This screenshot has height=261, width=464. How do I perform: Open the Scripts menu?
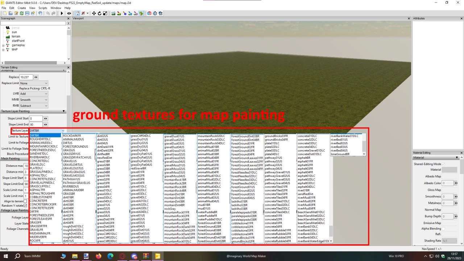(43, 8)
